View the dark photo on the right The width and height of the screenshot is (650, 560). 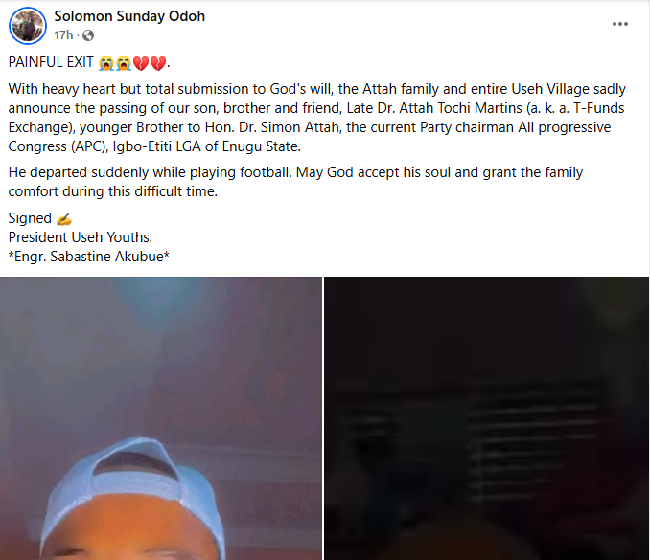coord(486,418)
